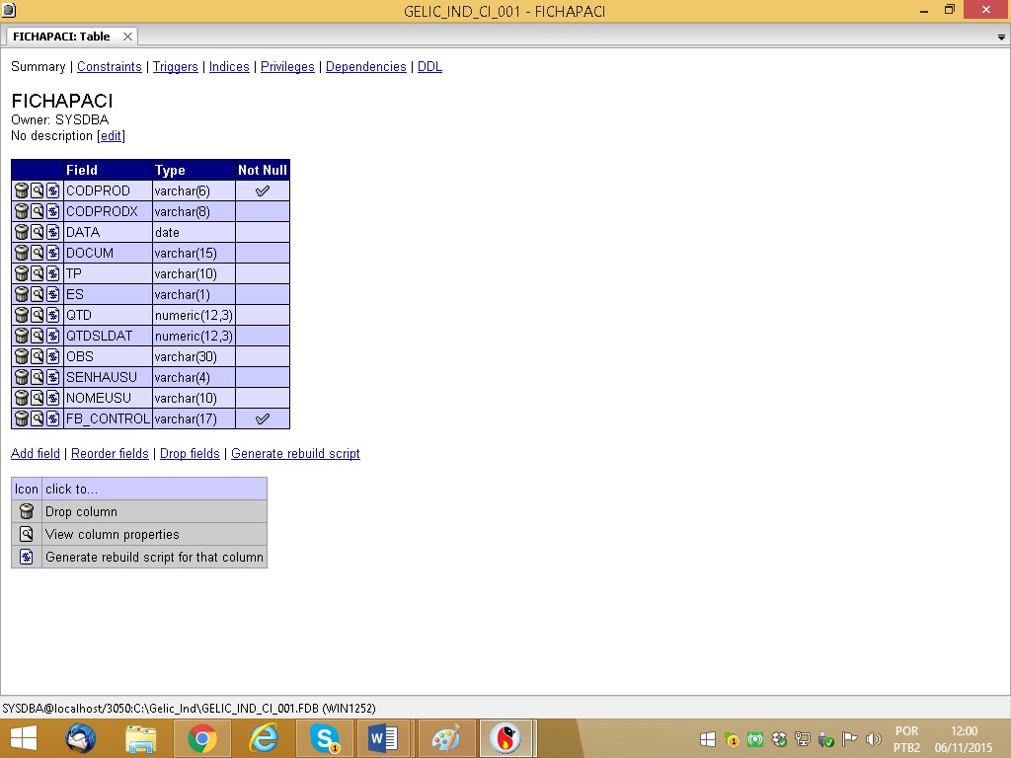Open Skype from taskbar
Image resolution: width=1011 pixels, height=758 pixels.
(324, 738)
